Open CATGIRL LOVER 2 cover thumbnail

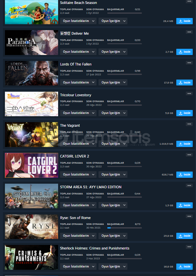[x=32, y=165]
